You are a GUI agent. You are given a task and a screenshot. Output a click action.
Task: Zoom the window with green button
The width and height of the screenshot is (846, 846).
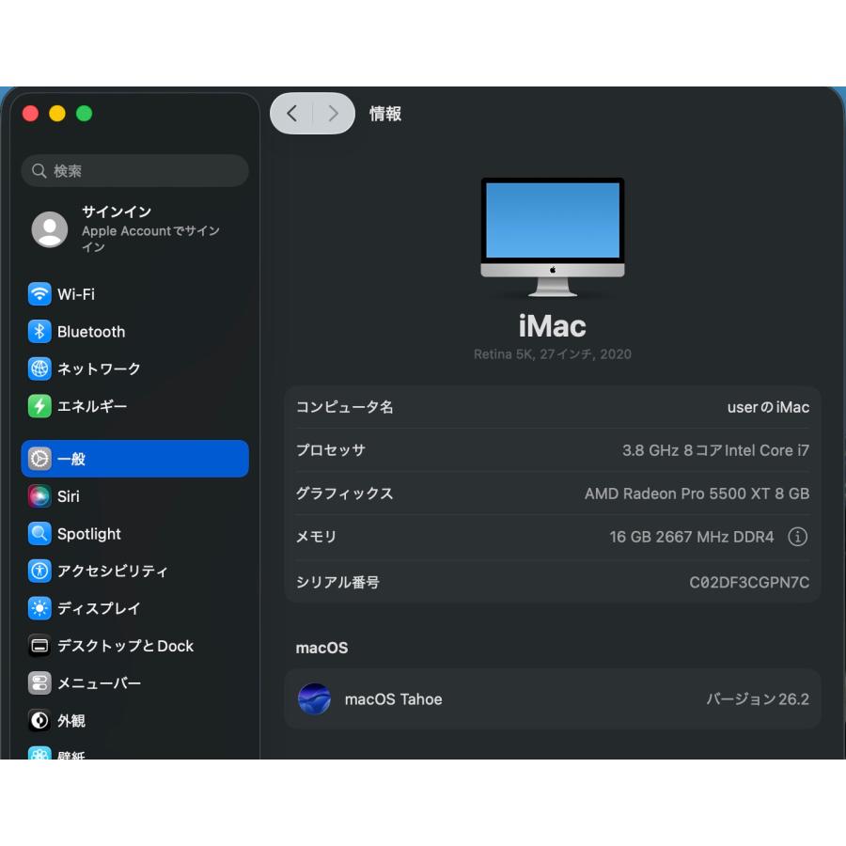(x=85, y=114)
